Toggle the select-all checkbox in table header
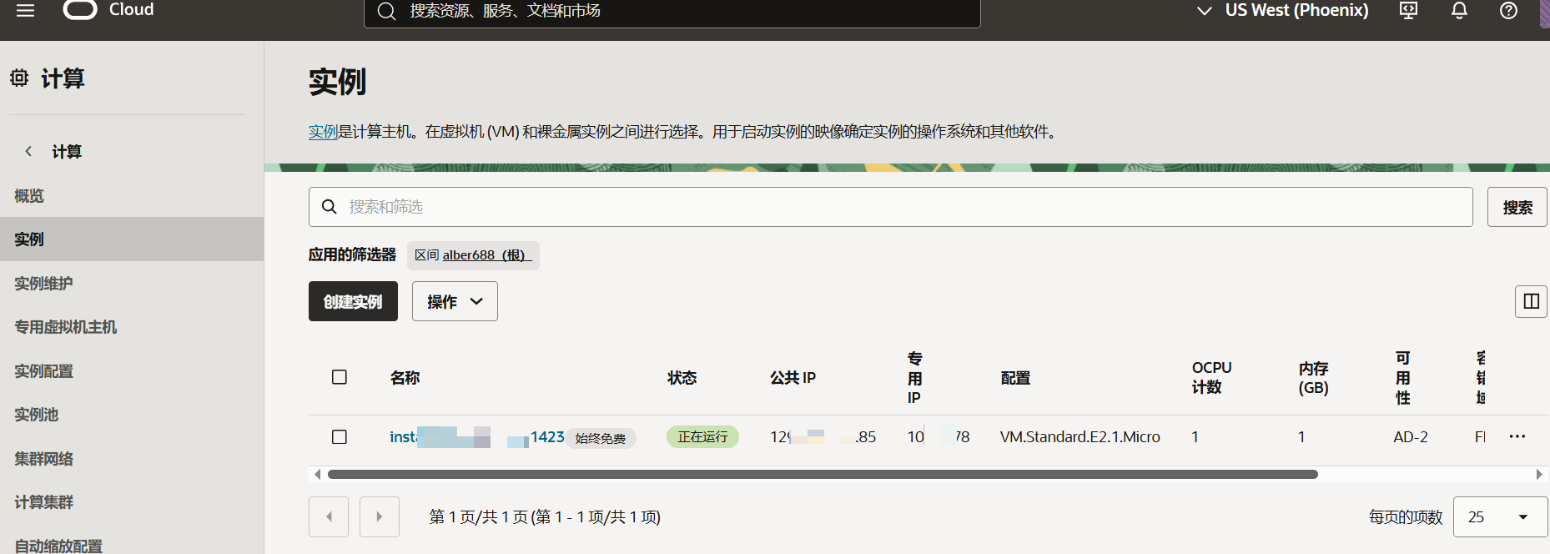This screenshot has width=1550, height=554. pyautogui.click(x=340, y=377)
